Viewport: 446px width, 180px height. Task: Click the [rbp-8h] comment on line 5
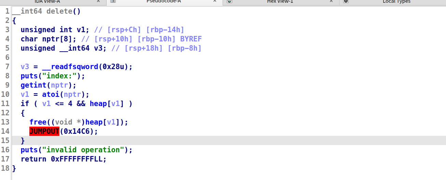pyautogui.click(x=184, y=48)
